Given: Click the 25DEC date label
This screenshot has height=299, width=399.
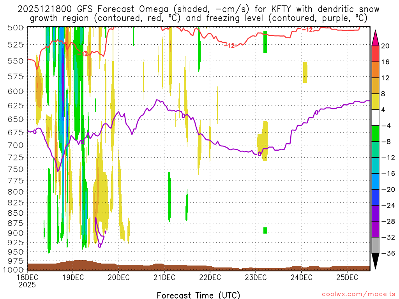Looking at the screenshot, I should pos(347,277).
